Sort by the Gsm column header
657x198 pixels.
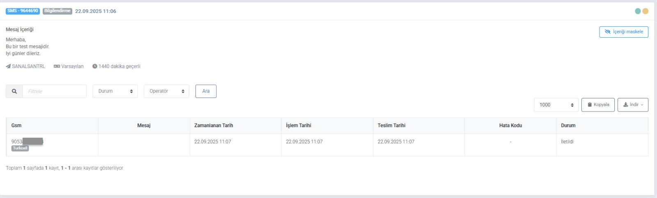pos(16,125)
